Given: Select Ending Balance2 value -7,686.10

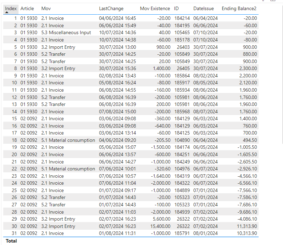Looking at the screenshot, I should pos(247,205).
